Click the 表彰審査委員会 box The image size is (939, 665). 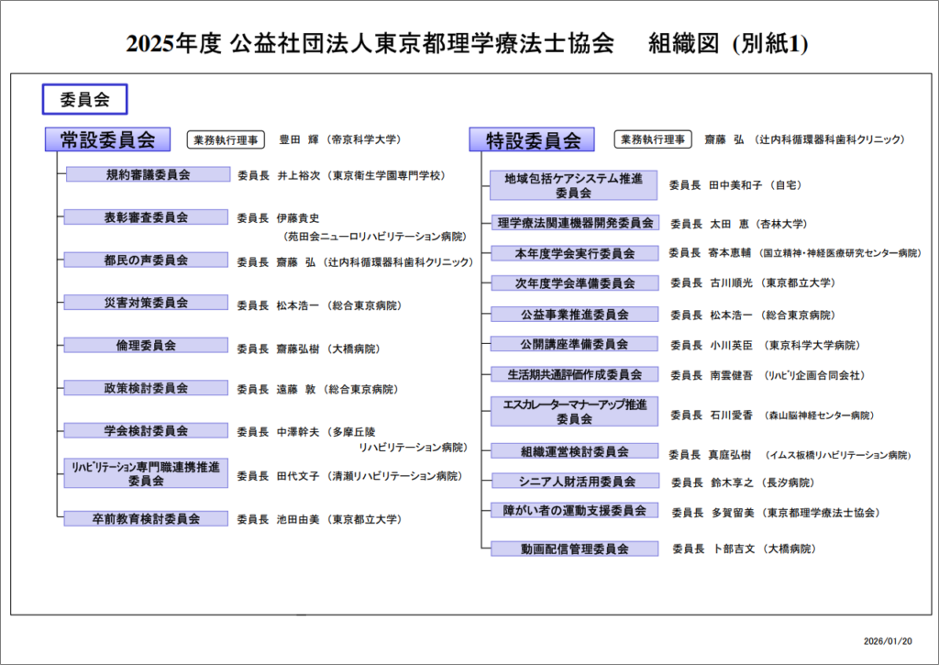point(147,217)
